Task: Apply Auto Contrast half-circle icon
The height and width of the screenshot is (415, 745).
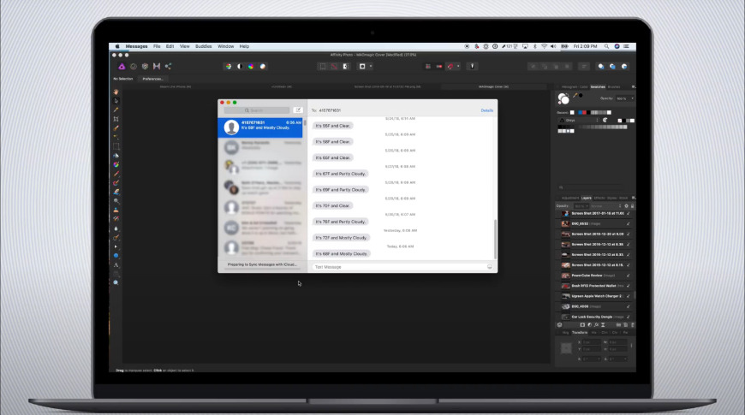Action: tap(240, 67)
